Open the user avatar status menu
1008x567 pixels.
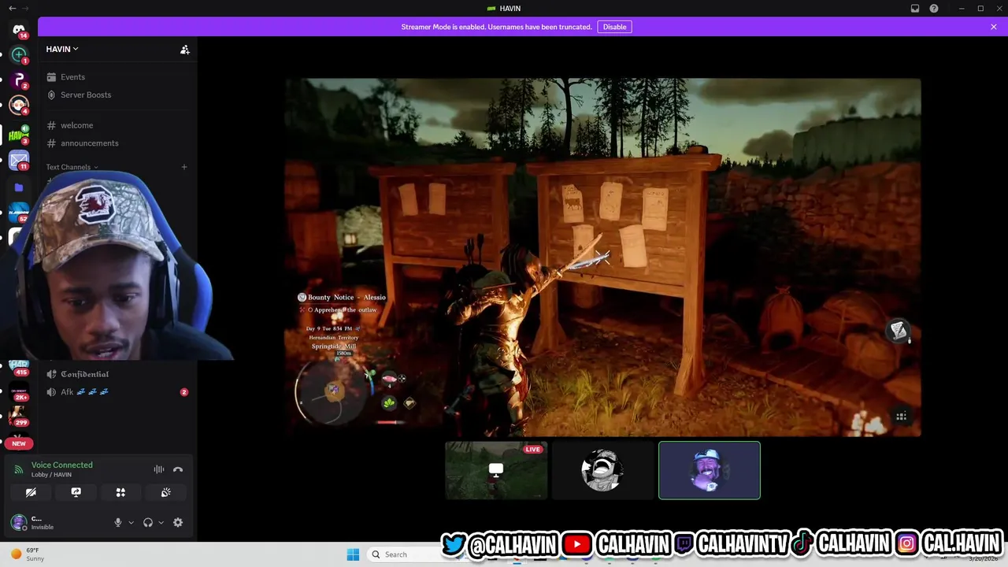tap(18, 522)
